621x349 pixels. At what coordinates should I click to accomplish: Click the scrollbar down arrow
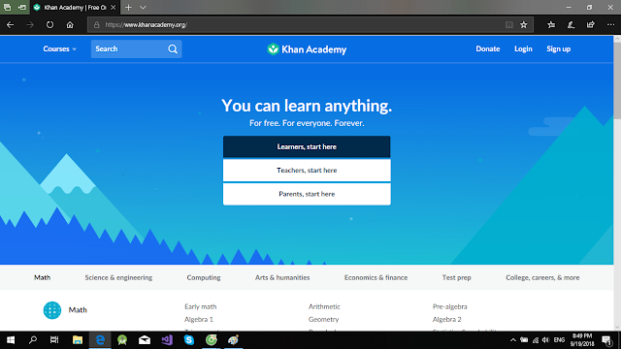[x=617, y=328]
